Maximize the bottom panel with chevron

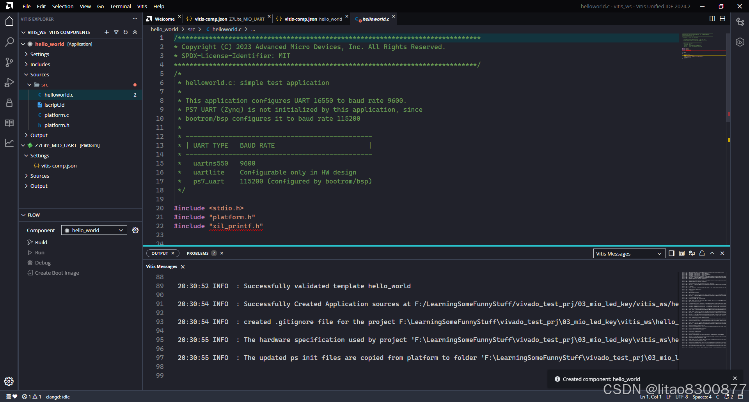712,253
